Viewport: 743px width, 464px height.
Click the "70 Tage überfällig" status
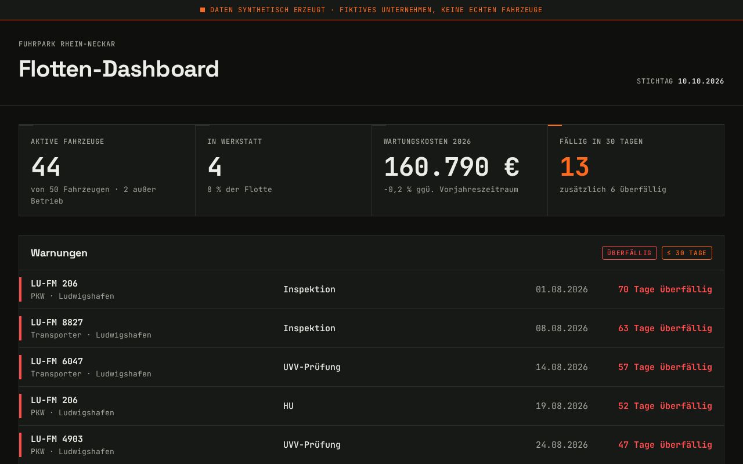tap(665, 289)
